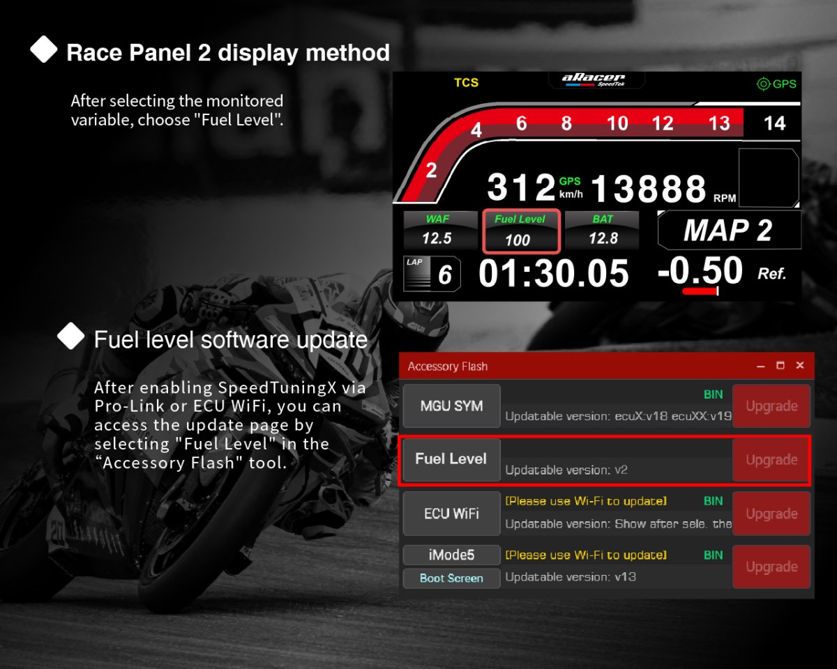Upgrade the MGU SYM accessory

[x=771, y=406]
